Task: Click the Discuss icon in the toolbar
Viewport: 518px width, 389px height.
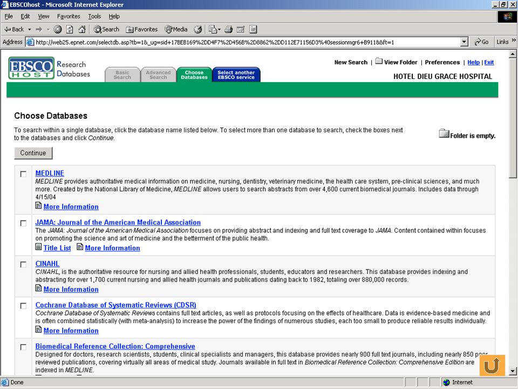Action: (x=253, y=29)
